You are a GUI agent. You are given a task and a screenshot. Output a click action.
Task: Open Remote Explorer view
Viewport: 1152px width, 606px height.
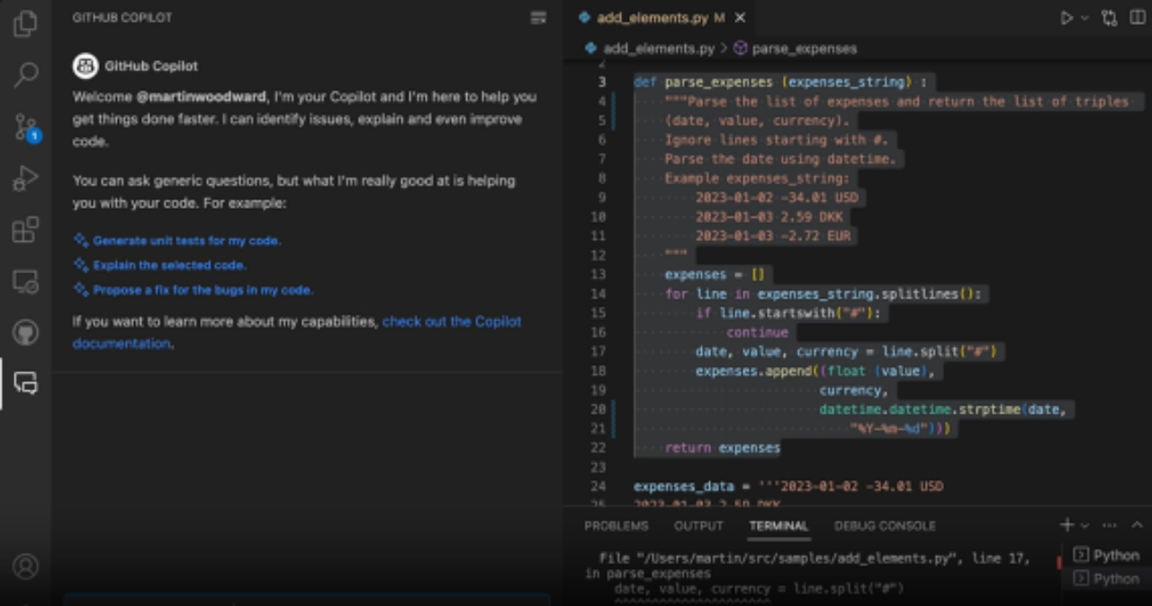click(25, 282)
